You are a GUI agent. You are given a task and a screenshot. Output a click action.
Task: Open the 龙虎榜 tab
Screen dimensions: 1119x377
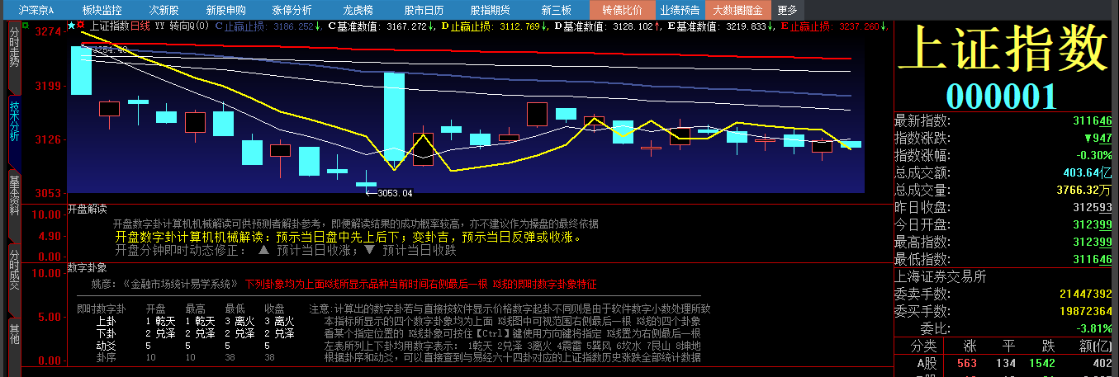[358, 10]
